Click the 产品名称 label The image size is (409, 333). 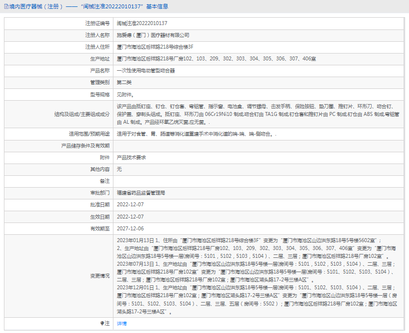tap(100, 71)
